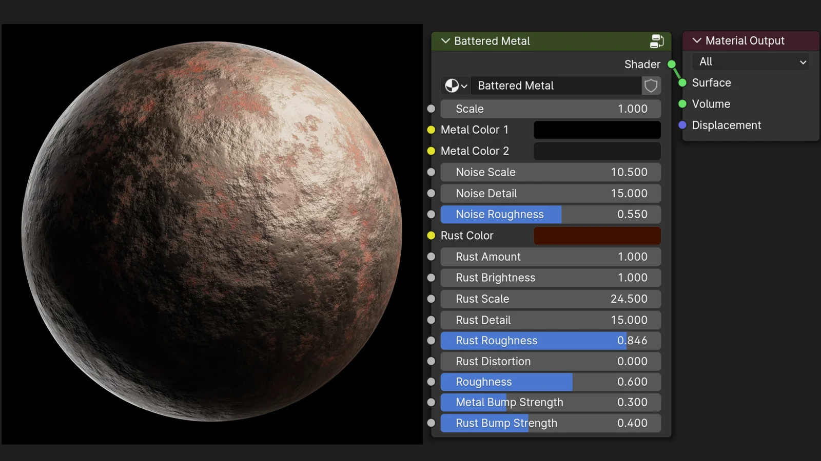Open the Rust Color swatch
821x461 pixels.
[x=597, y=236]
